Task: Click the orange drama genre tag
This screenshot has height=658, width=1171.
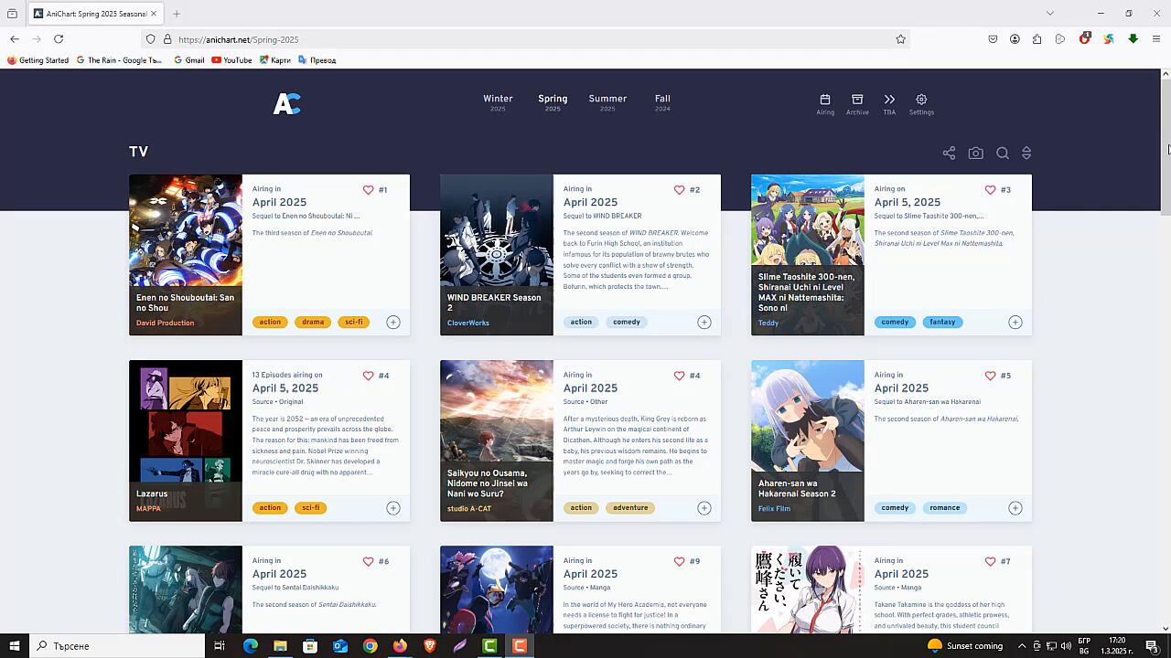Action: [313, 322]
